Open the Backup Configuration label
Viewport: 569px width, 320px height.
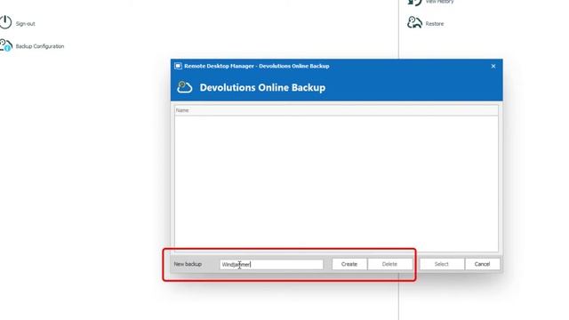pyautogui.click(x=40, y=46)
